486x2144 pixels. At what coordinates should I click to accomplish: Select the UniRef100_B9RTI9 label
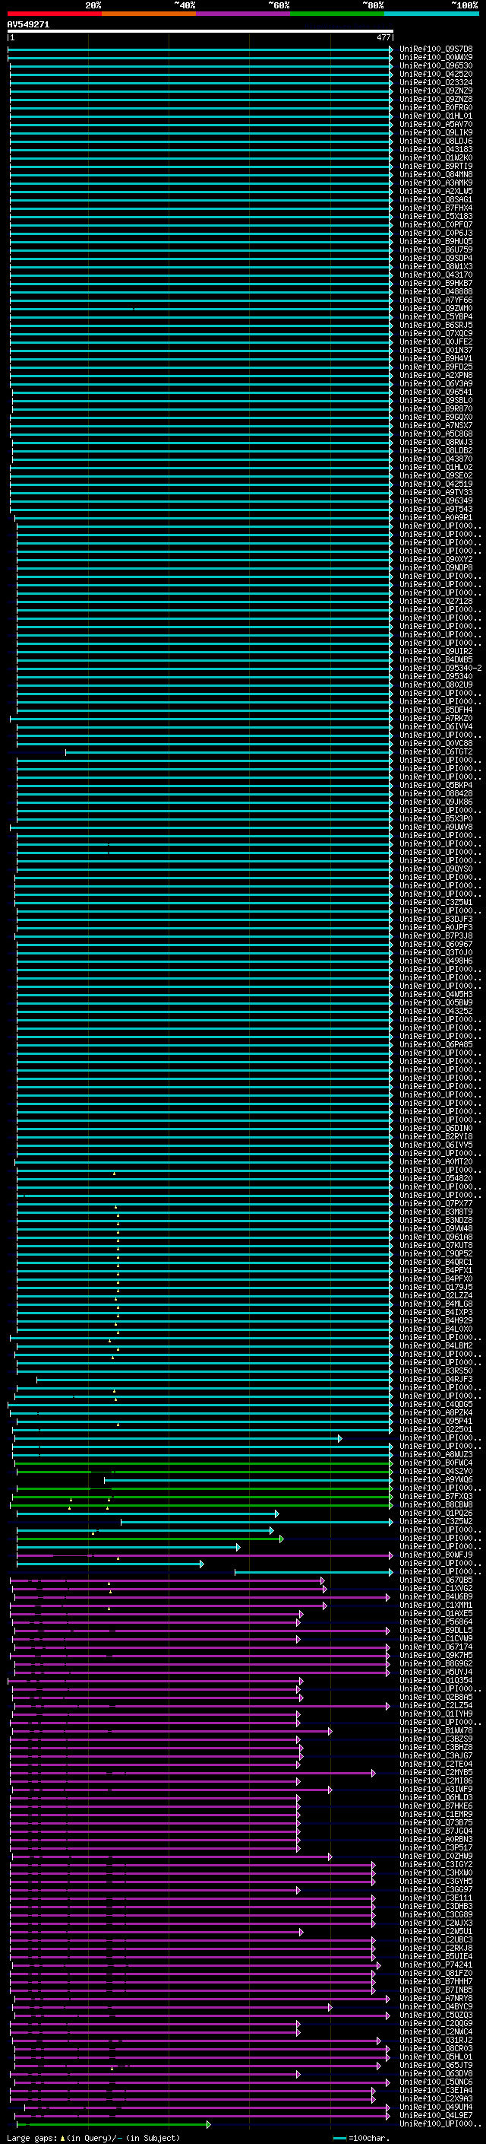pos(435,166)
